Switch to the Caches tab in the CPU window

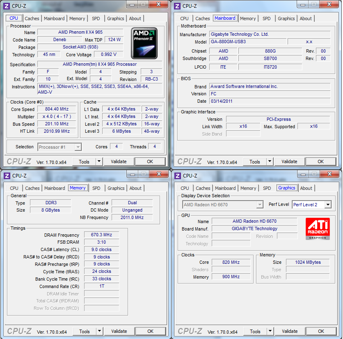(x=32, y=18)
